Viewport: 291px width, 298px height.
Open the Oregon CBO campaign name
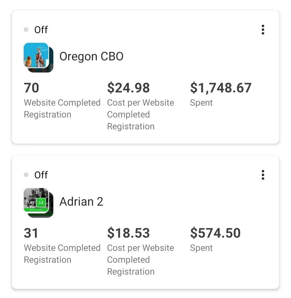tap(91, 57)
